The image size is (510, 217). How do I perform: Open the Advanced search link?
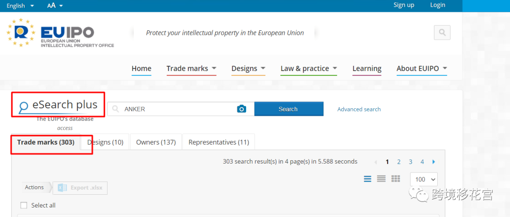tap(359, 109)
